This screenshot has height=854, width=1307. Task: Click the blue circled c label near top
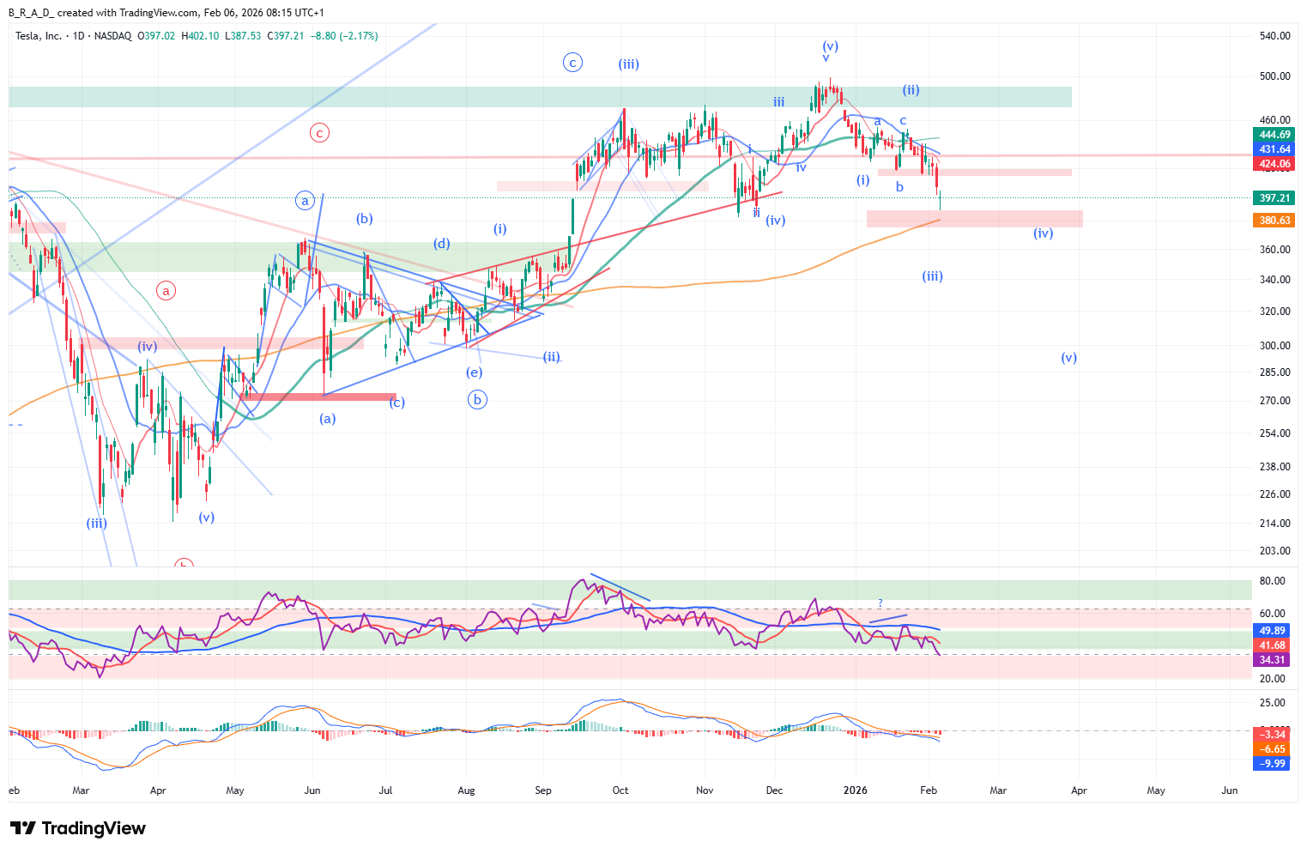[572, 62]
